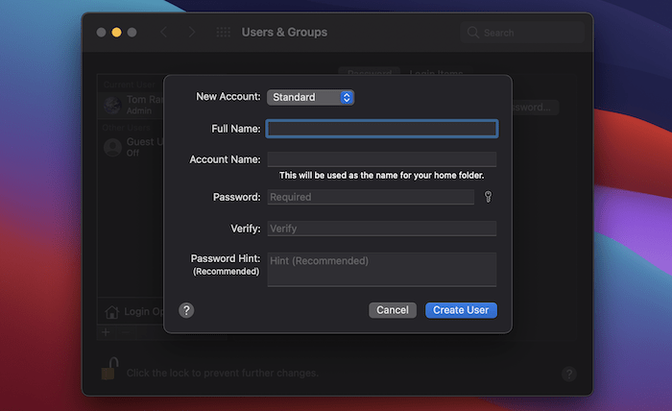The width and height of the screenshot is (672, 411).
Task: Go back with the toolbar back arrow
Action: click(164, 32)
